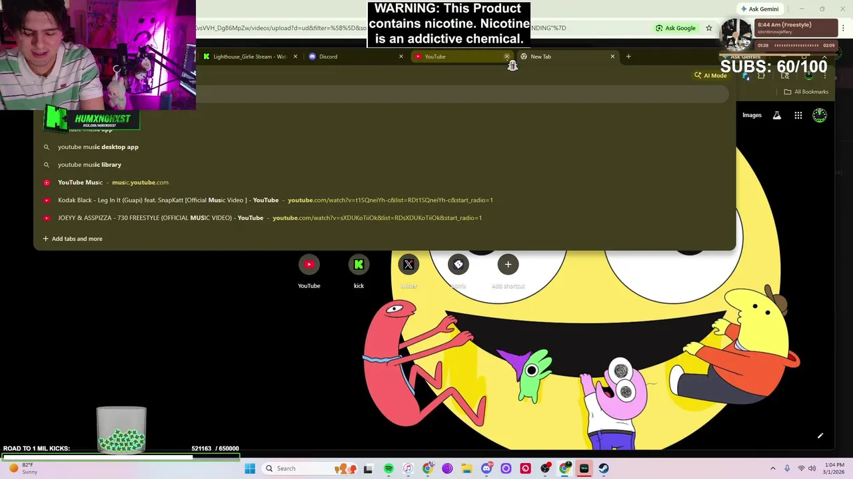
Task: Switch to the YouTube tab
Action: 462,57
